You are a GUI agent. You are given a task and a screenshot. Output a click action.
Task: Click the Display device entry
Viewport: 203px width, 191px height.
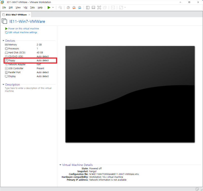coord(13,76)
